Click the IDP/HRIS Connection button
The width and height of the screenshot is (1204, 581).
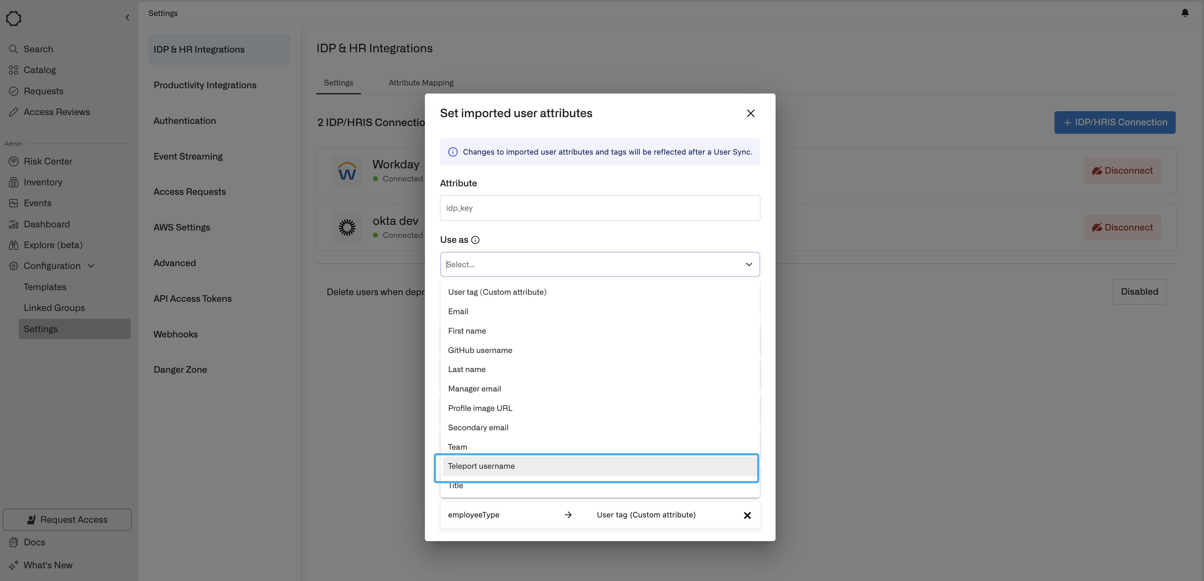coord(1114,122)
